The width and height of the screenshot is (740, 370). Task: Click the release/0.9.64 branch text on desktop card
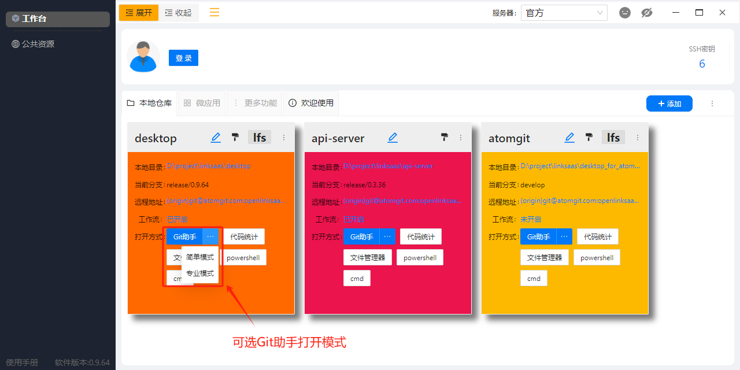(x=187, y=184)
